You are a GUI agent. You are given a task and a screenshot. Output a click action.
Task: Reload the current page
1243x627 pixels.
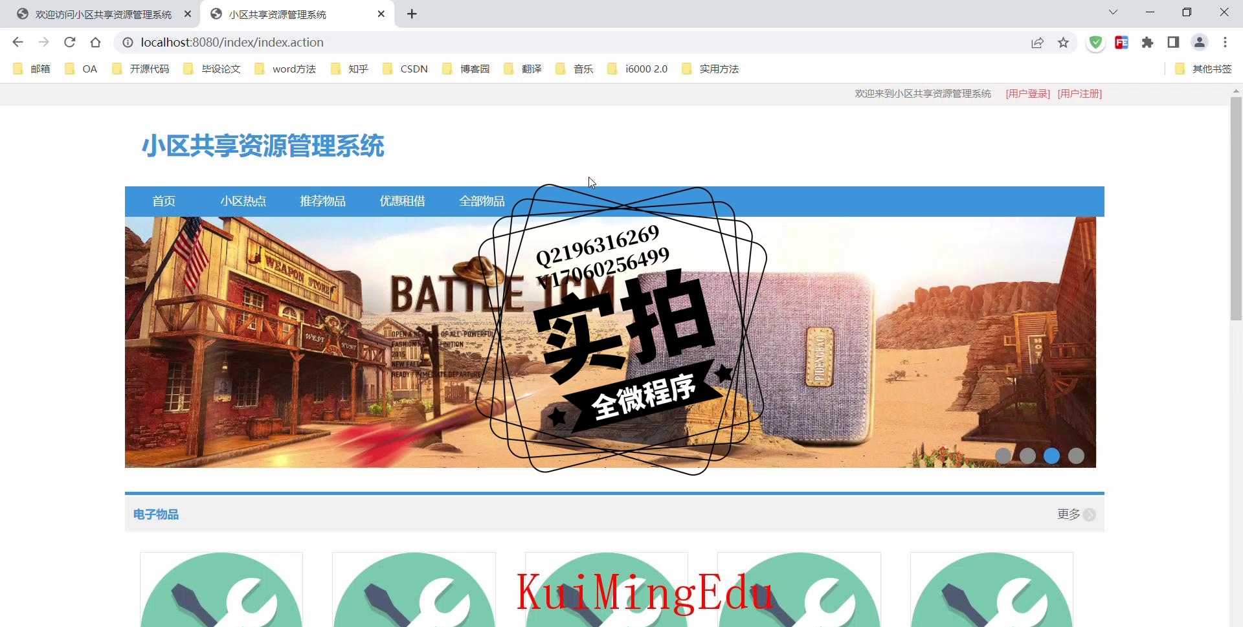point(69,42)
